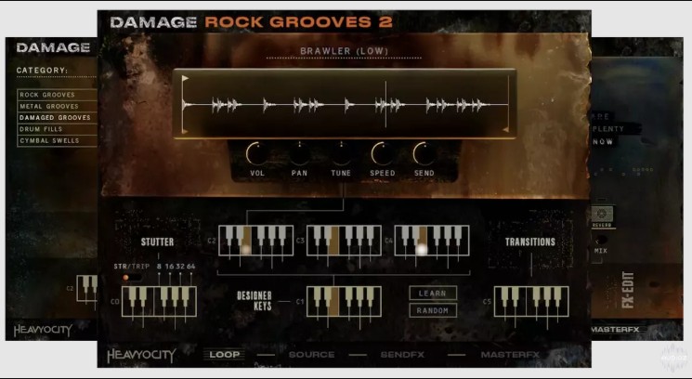Image resolution: width=692 pixels, height=379 pixels.
Task: Click the loop end marker in waveform
Action: (x=506, y=129)
